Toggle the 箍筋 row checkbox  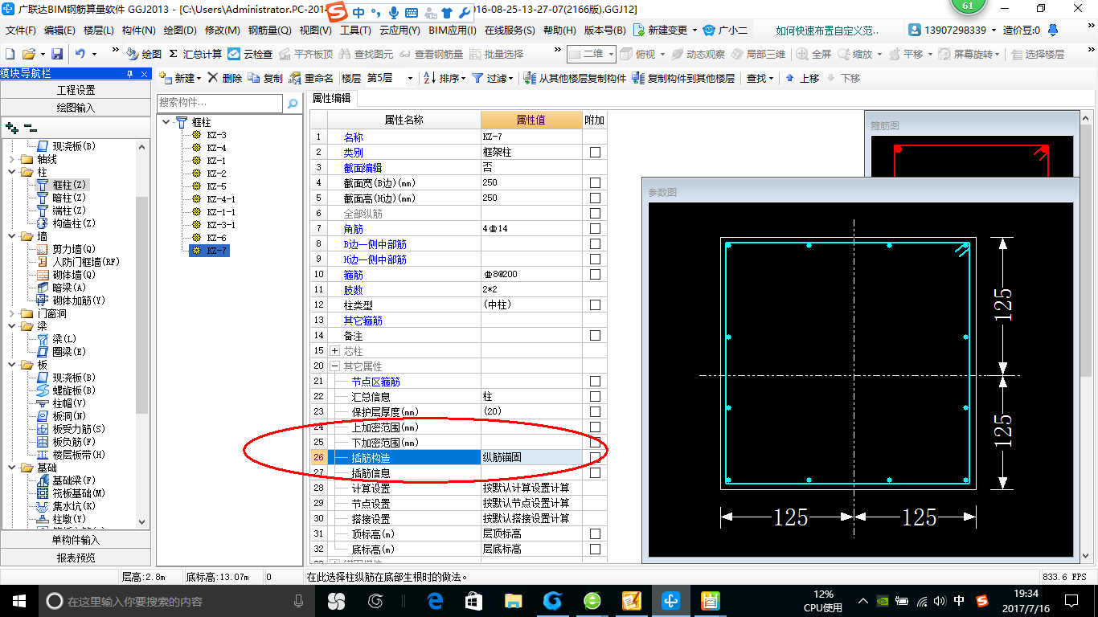595,274
